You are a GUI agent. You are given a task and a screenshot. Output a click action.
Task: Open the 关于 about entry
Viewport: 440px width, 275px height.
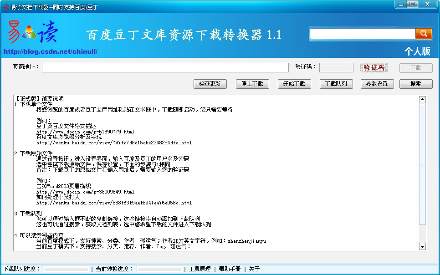(254, 269)
